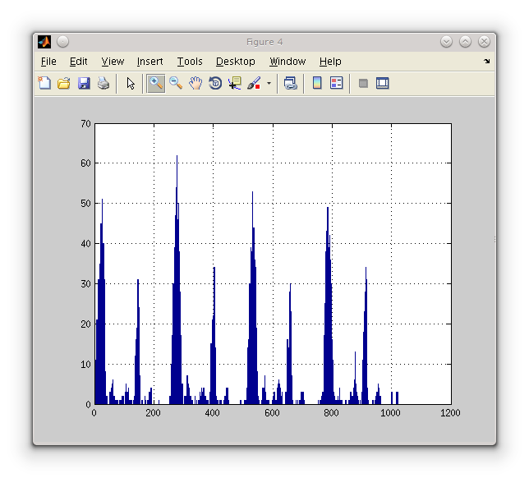Click Insert Colorbar toolbar button
Viewport: 529px width, 478px height.
[317, 83]
